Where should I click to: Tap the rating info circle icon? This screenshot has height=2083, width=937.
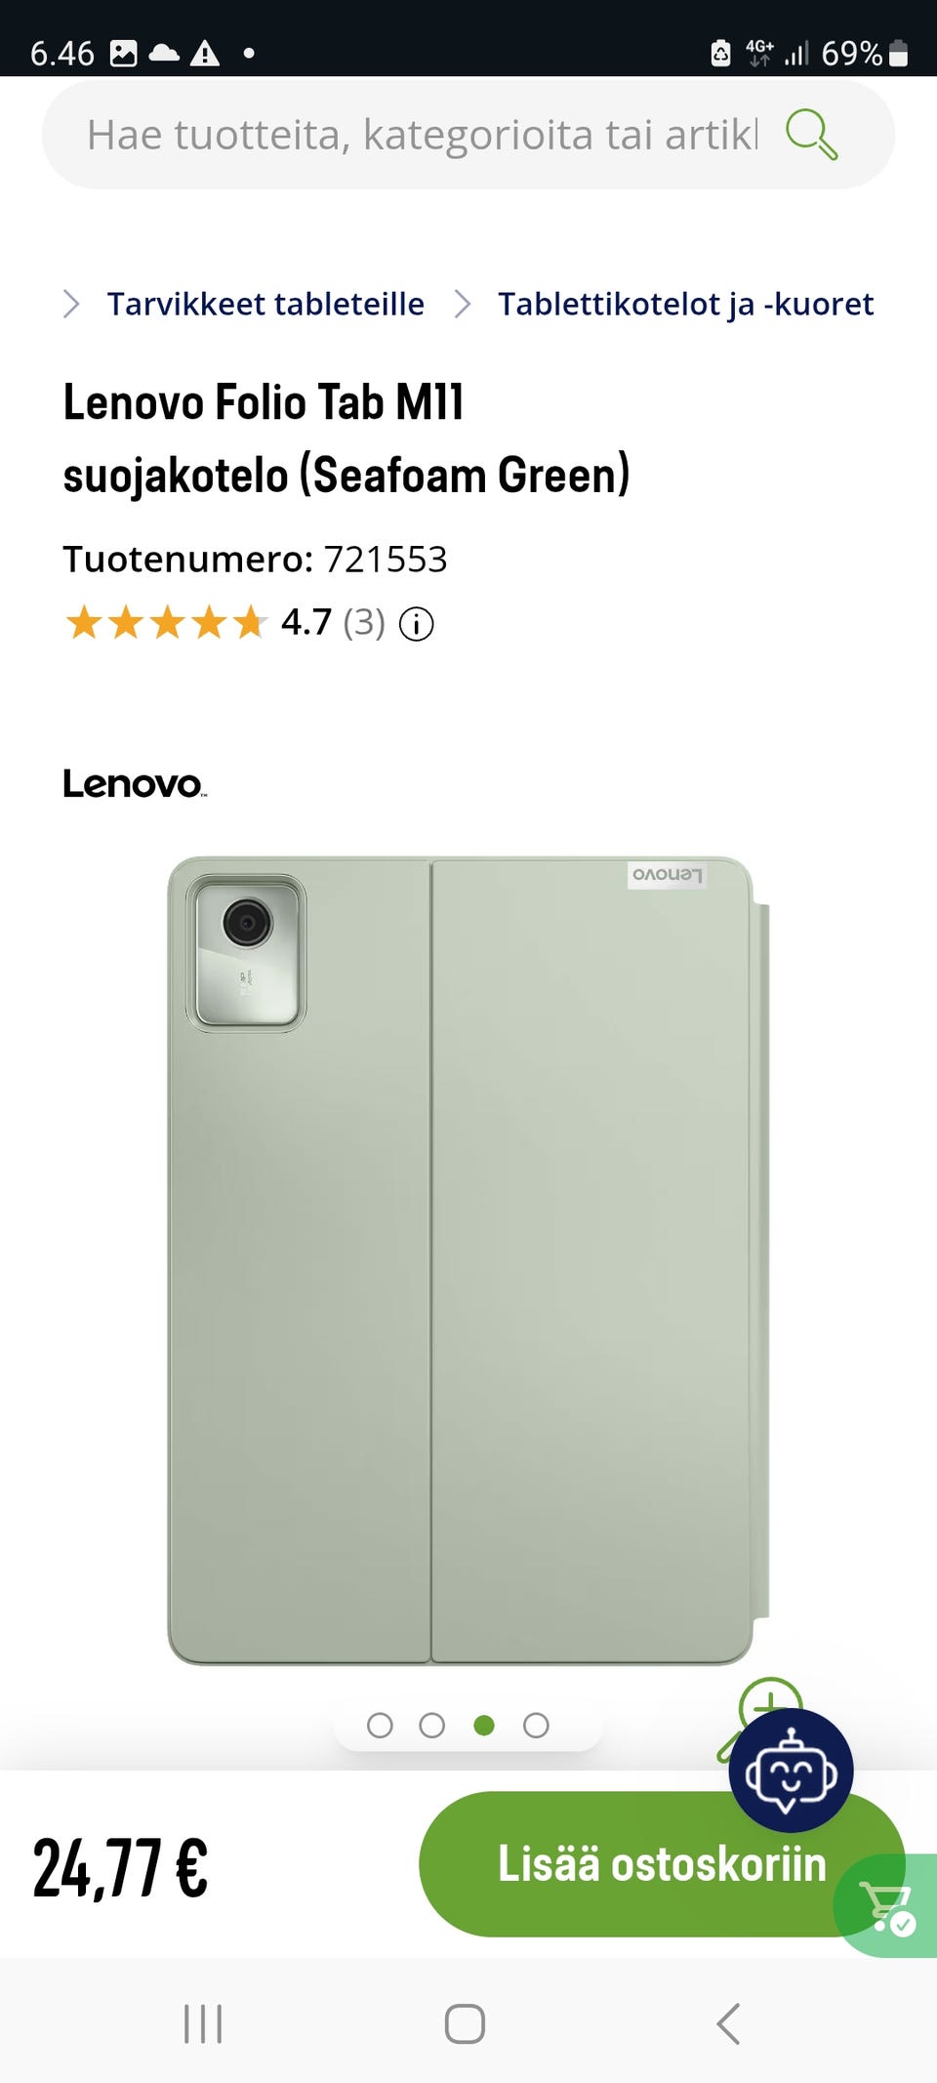point(417,623)
